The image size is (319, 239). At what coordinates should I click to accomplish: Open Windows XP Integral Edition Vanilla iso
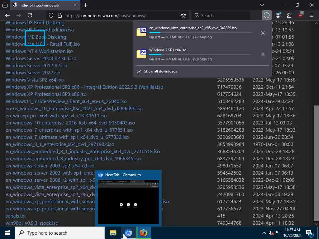pos(84,87)
